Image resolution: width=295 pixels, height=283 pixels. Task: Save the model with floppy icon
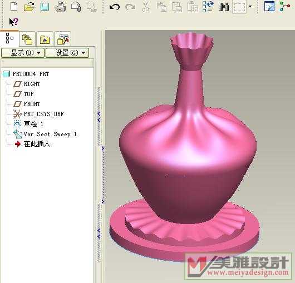tap(45, 7)
